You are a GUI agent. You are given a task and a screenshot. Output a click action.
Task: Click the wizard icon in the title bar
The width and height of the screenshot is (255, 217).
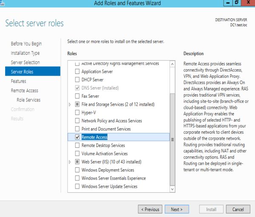[x=2, y=4]
